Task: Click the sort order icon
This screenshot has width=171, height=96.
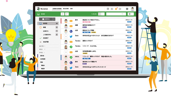Action: pos(67,14)
